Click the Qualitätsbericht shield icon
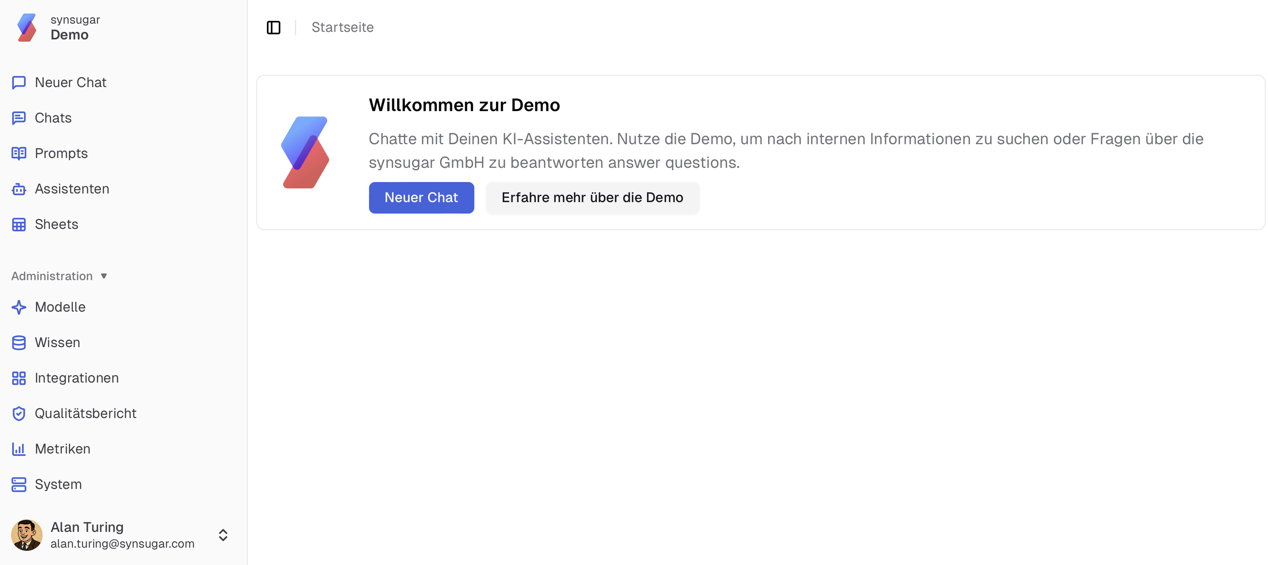The height and width of the screenshot is (565, 1268). click(x=19, y=414)
